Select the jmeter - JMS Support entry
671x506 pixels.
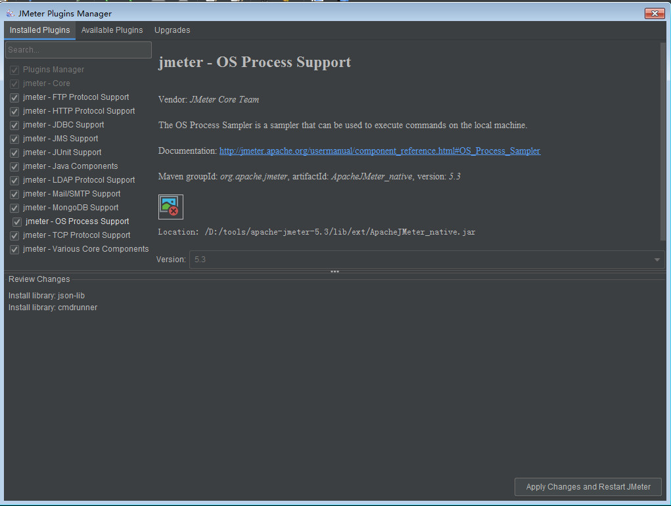pos(60,139)
